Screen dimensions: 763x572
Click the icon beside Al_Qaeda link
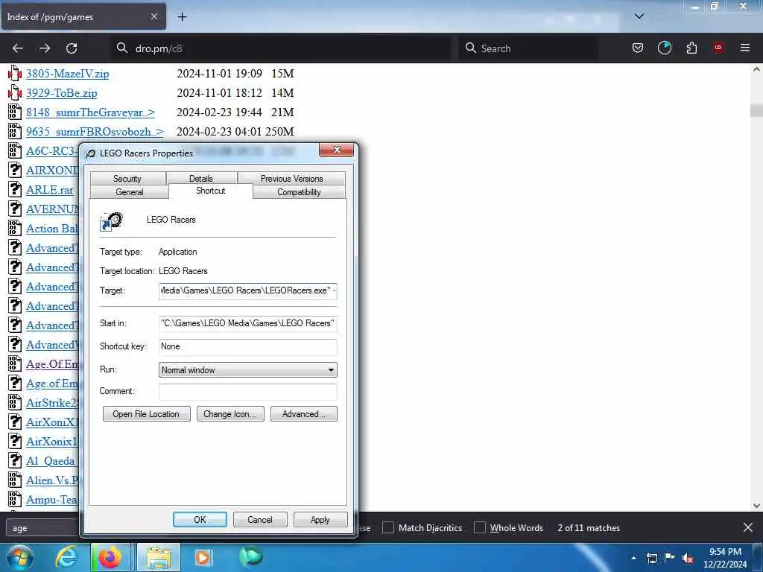point(15,460)
